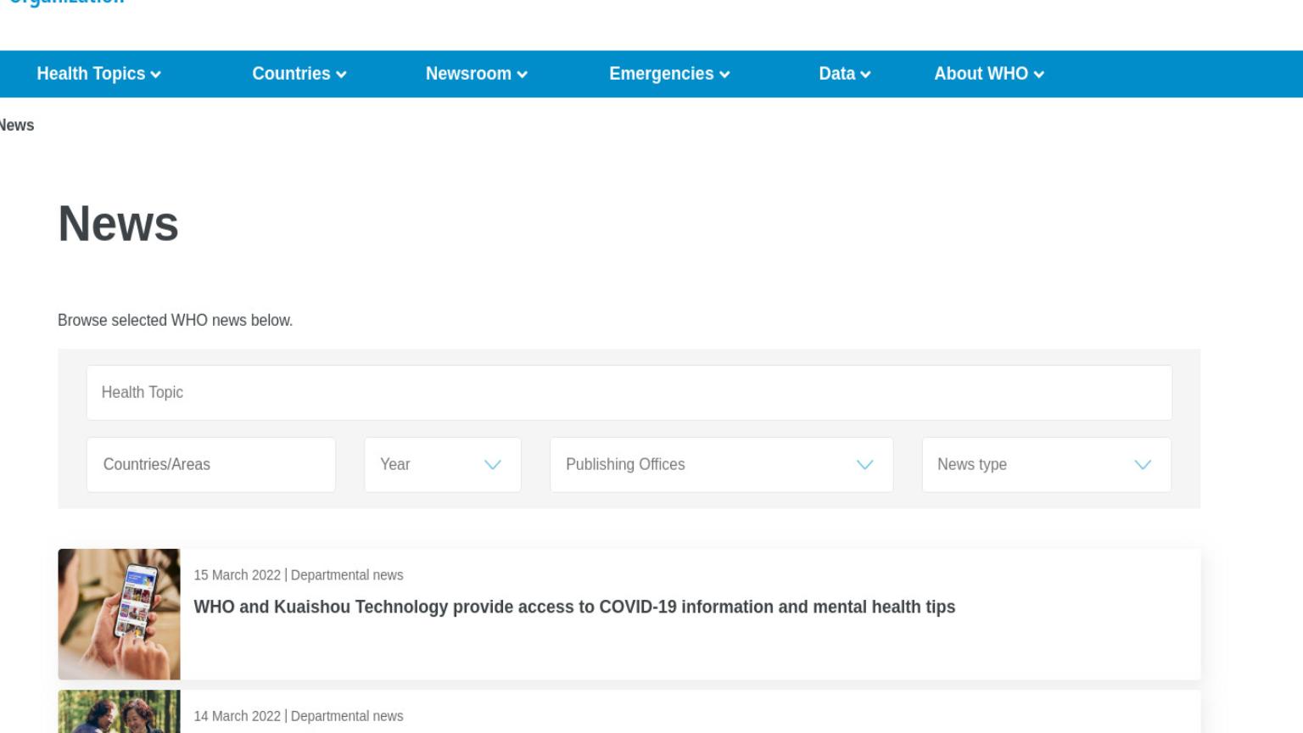The image size is (1303, 733).
Task: Click the chevron next to Newsroom
Action: (x=523, y=75)
